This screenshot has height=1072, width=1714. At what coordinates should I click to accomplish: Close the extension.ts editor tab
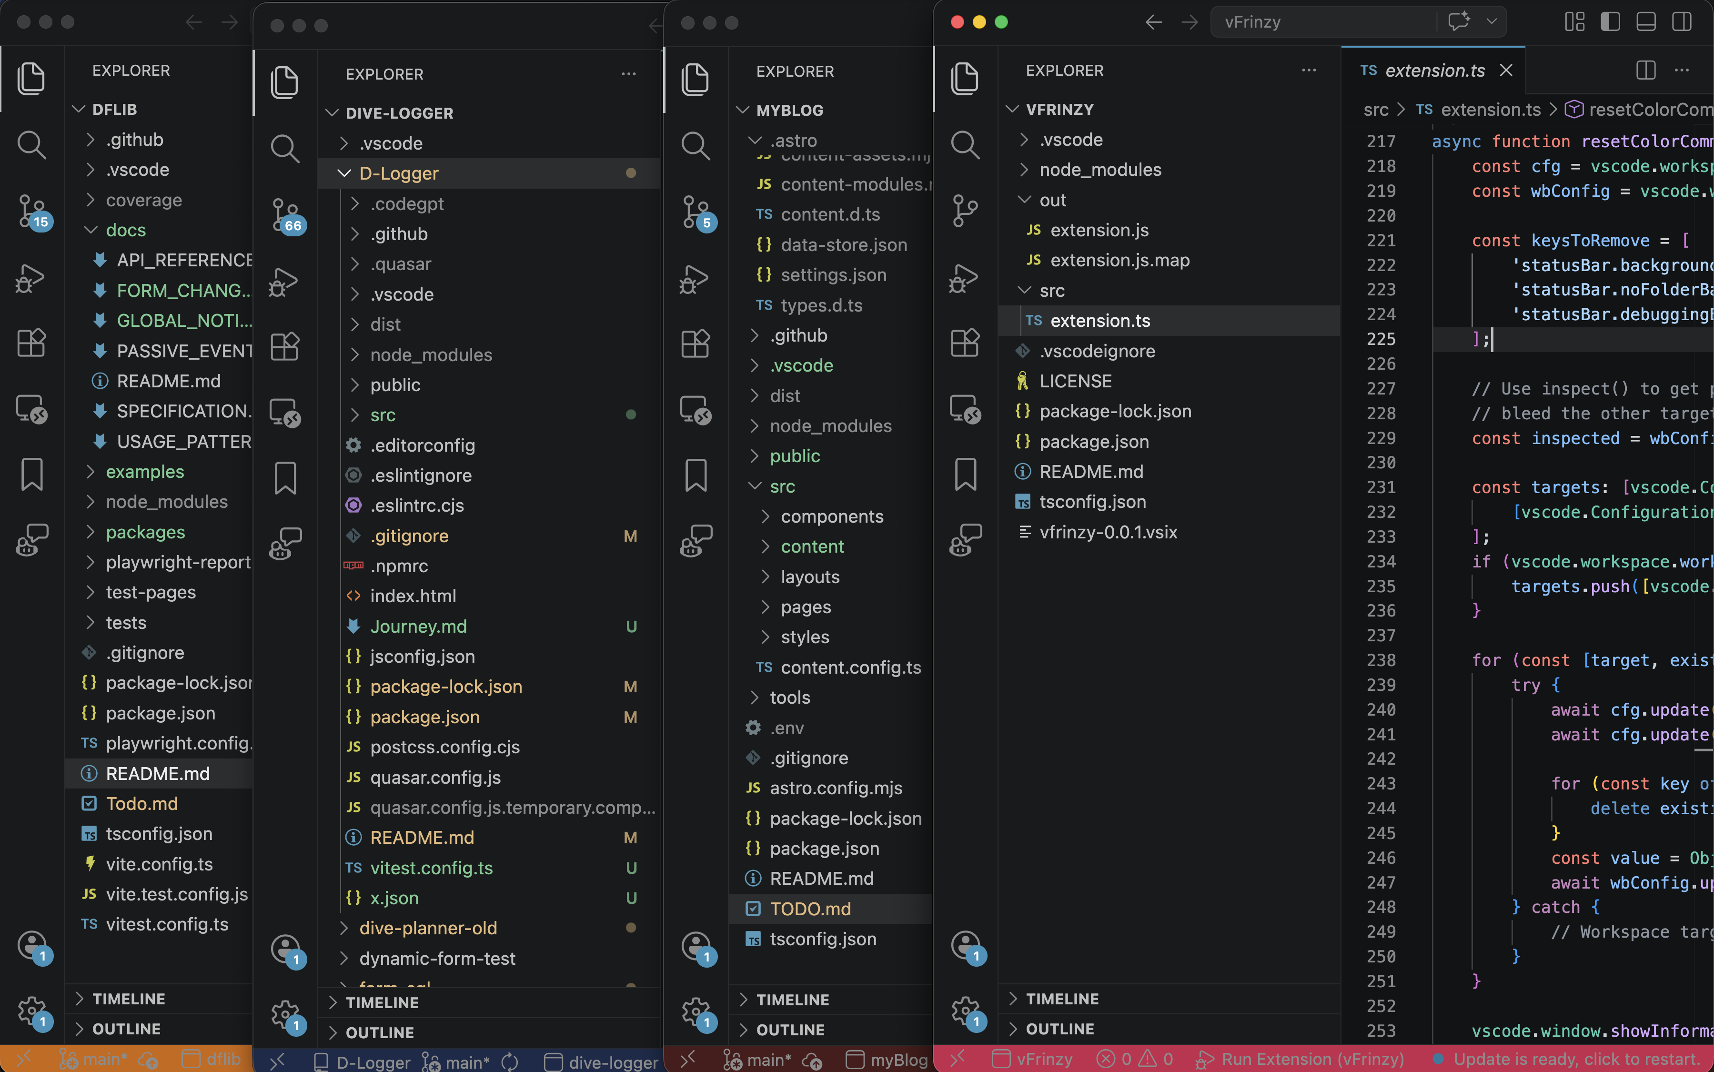coord(1506,70)
